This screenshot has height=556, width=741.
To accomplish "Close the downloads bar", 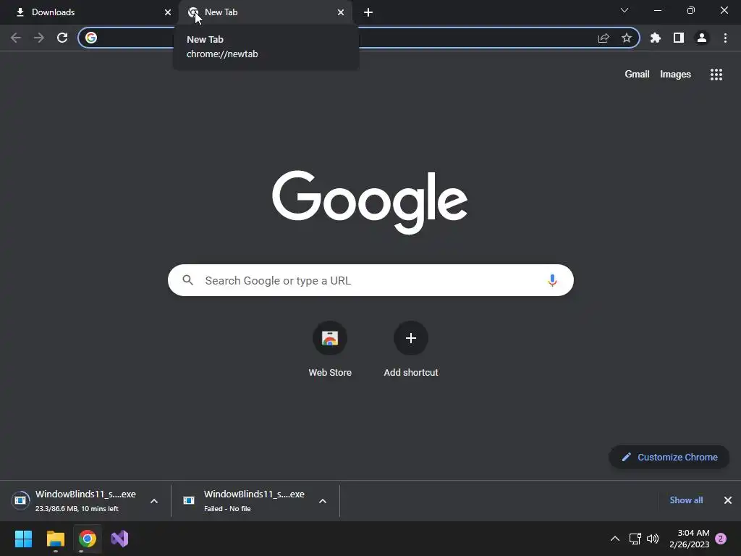I will tap(728, 500).
